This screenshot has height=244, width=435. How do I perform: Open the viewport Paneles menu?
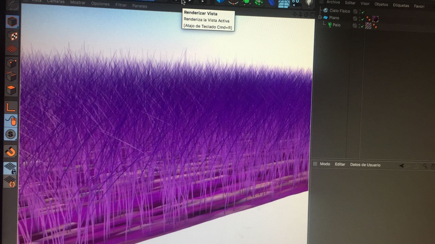click(140, 6)
